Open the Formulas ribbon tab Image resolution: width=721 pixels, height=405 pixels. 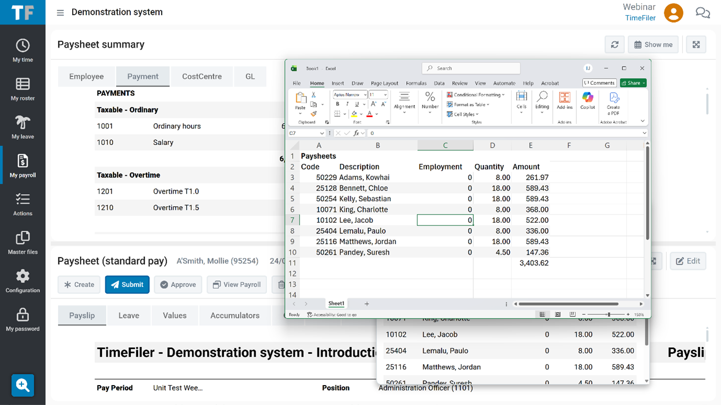click(416, 83)
